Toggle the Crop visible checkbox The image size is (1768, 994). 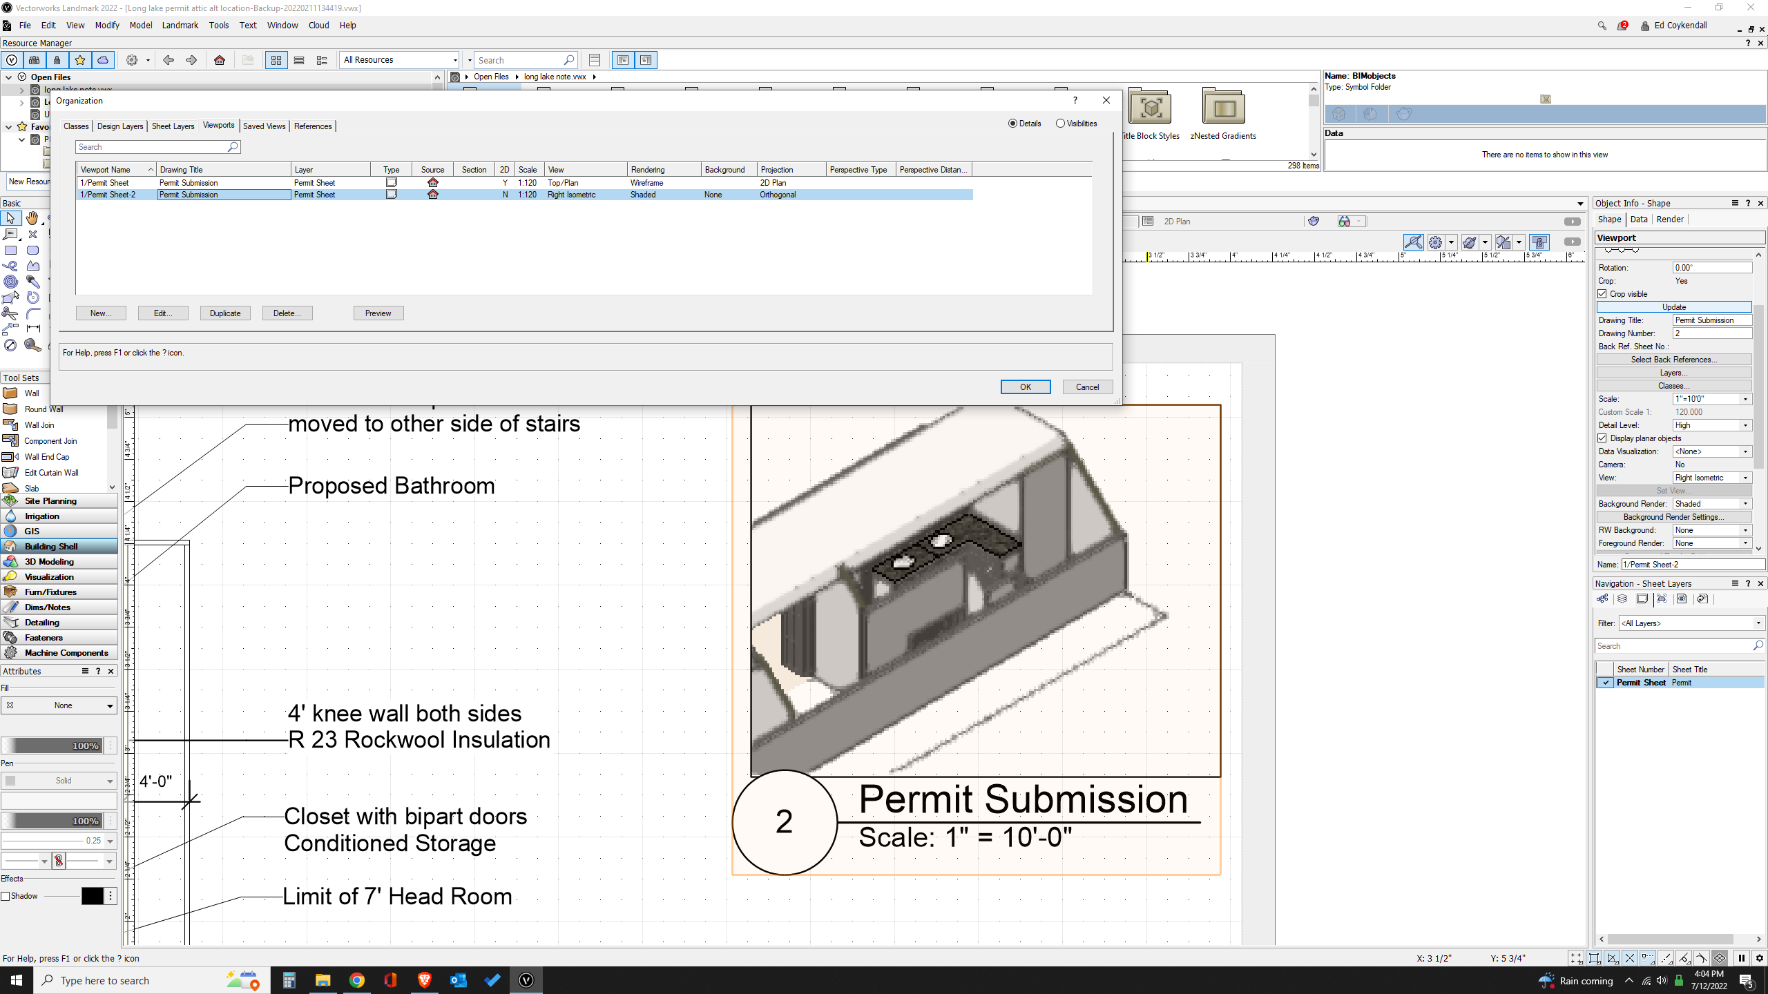click(1602, 294)
